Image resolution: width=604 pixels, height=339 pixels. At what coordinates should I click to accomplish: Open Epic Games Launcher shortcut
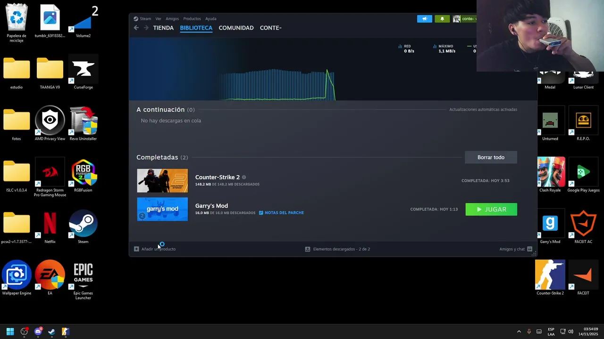(83, 281)
